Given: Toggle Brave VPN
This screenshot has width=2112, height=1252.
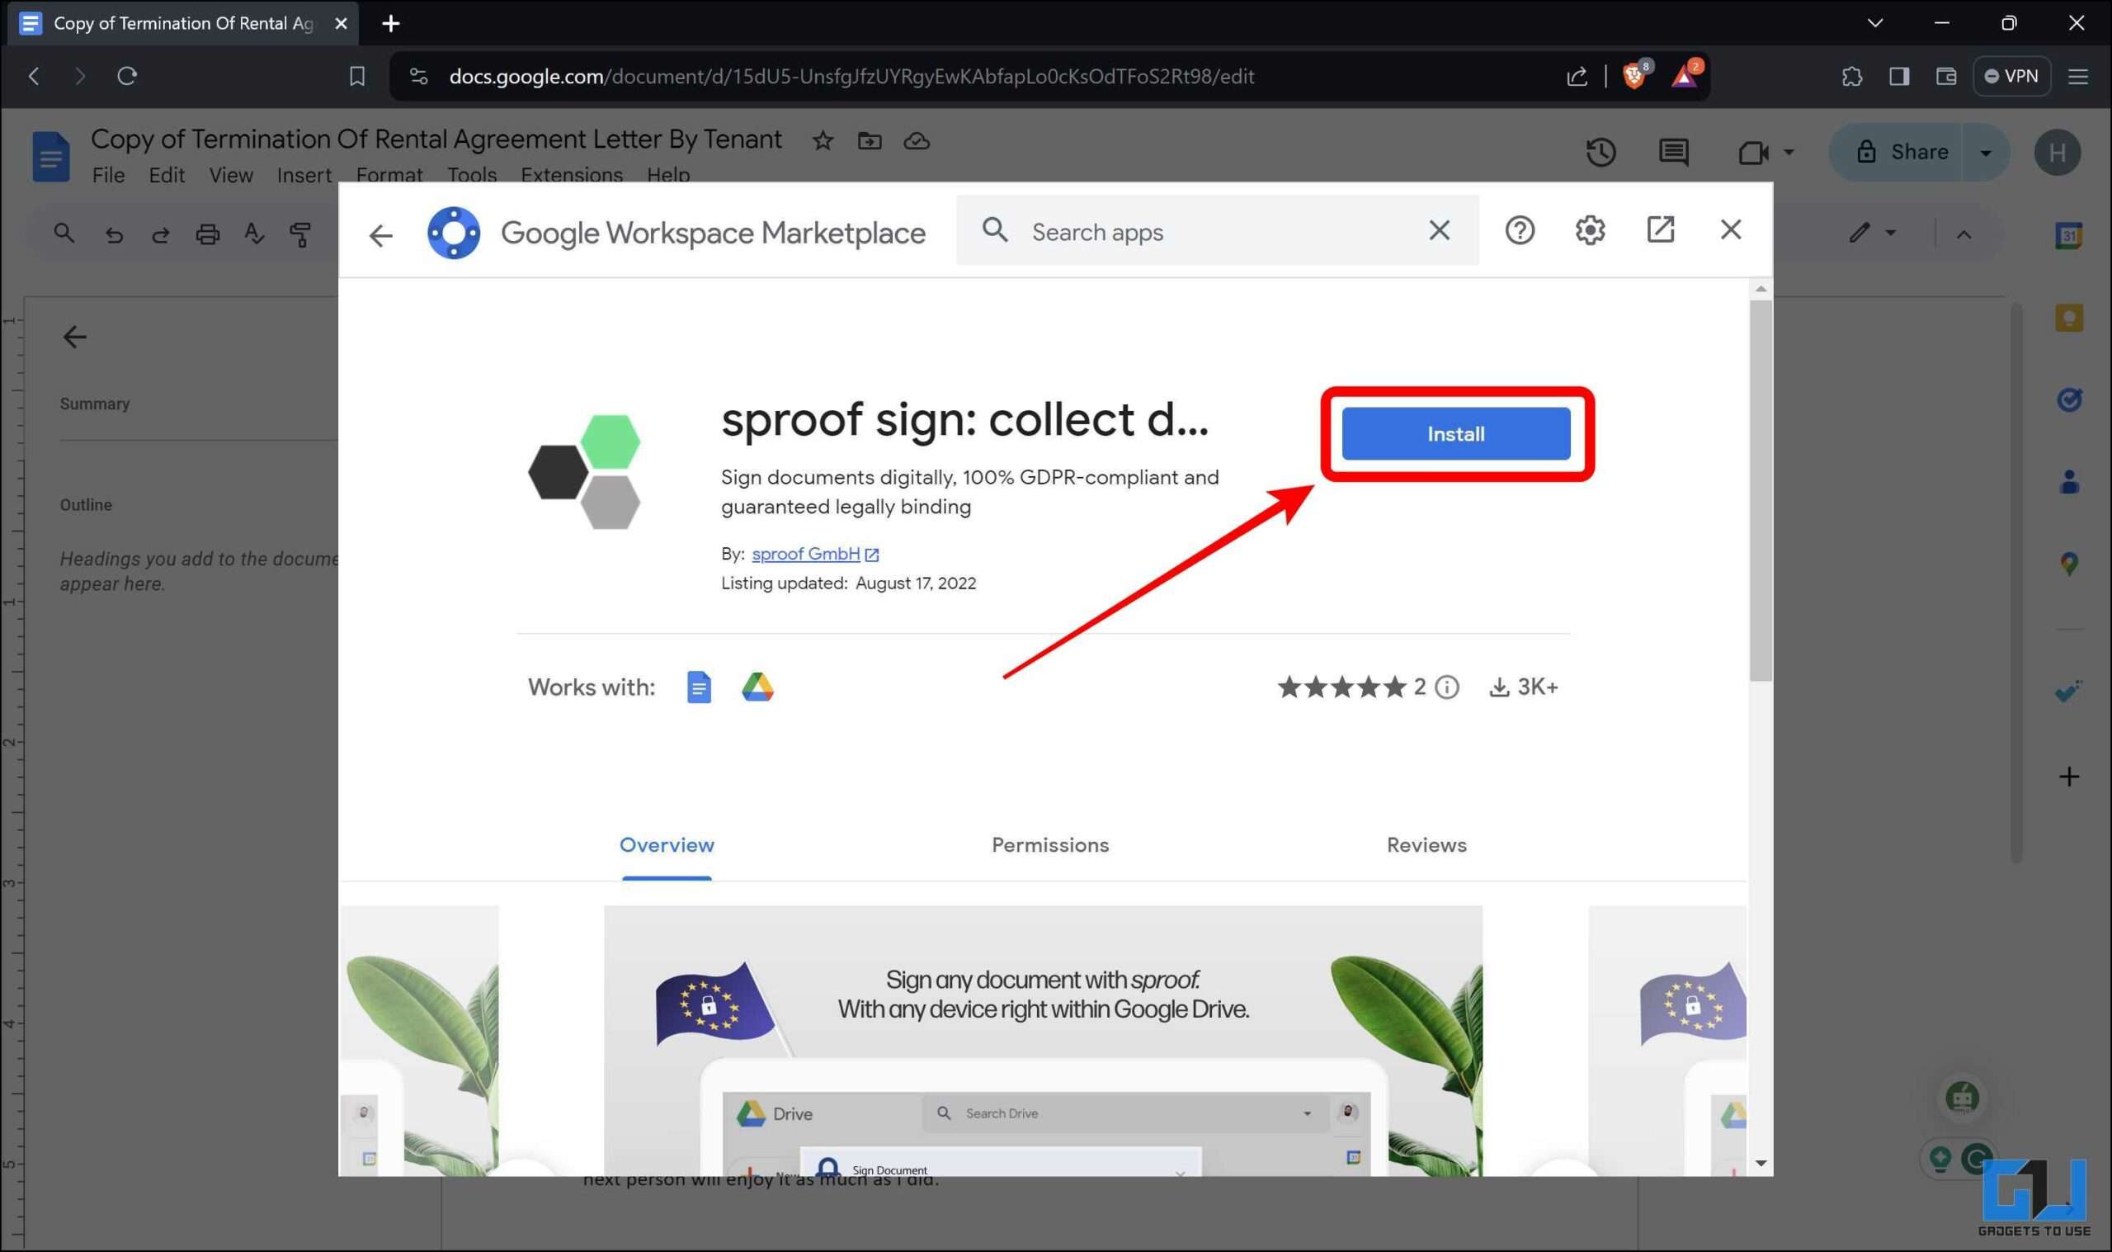Looking at the screenshot, I should tap(2011, 76).
